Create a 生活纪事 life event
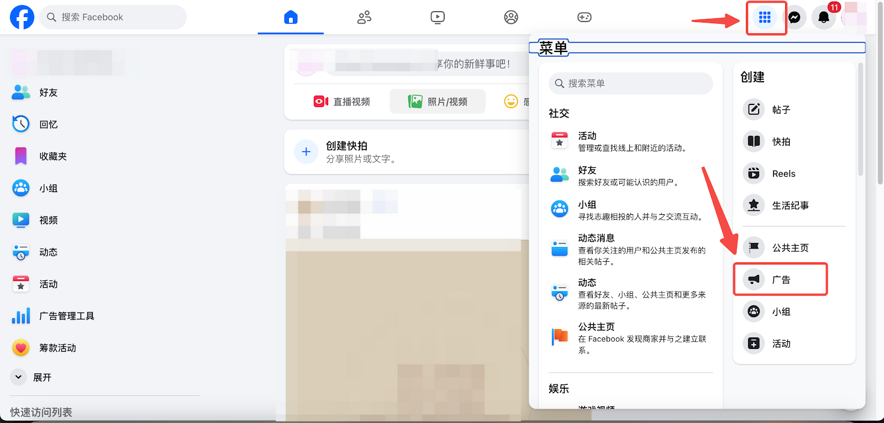The height and width of the screenshot is (423, 884). pyautogui.click(x=794, y=205)
